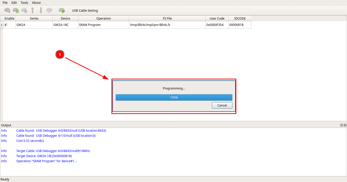Select the /tmp/Blink/impl/pnr/Blink.fs file cell
This screenshot has width=347, height=182.
point(167,25)
